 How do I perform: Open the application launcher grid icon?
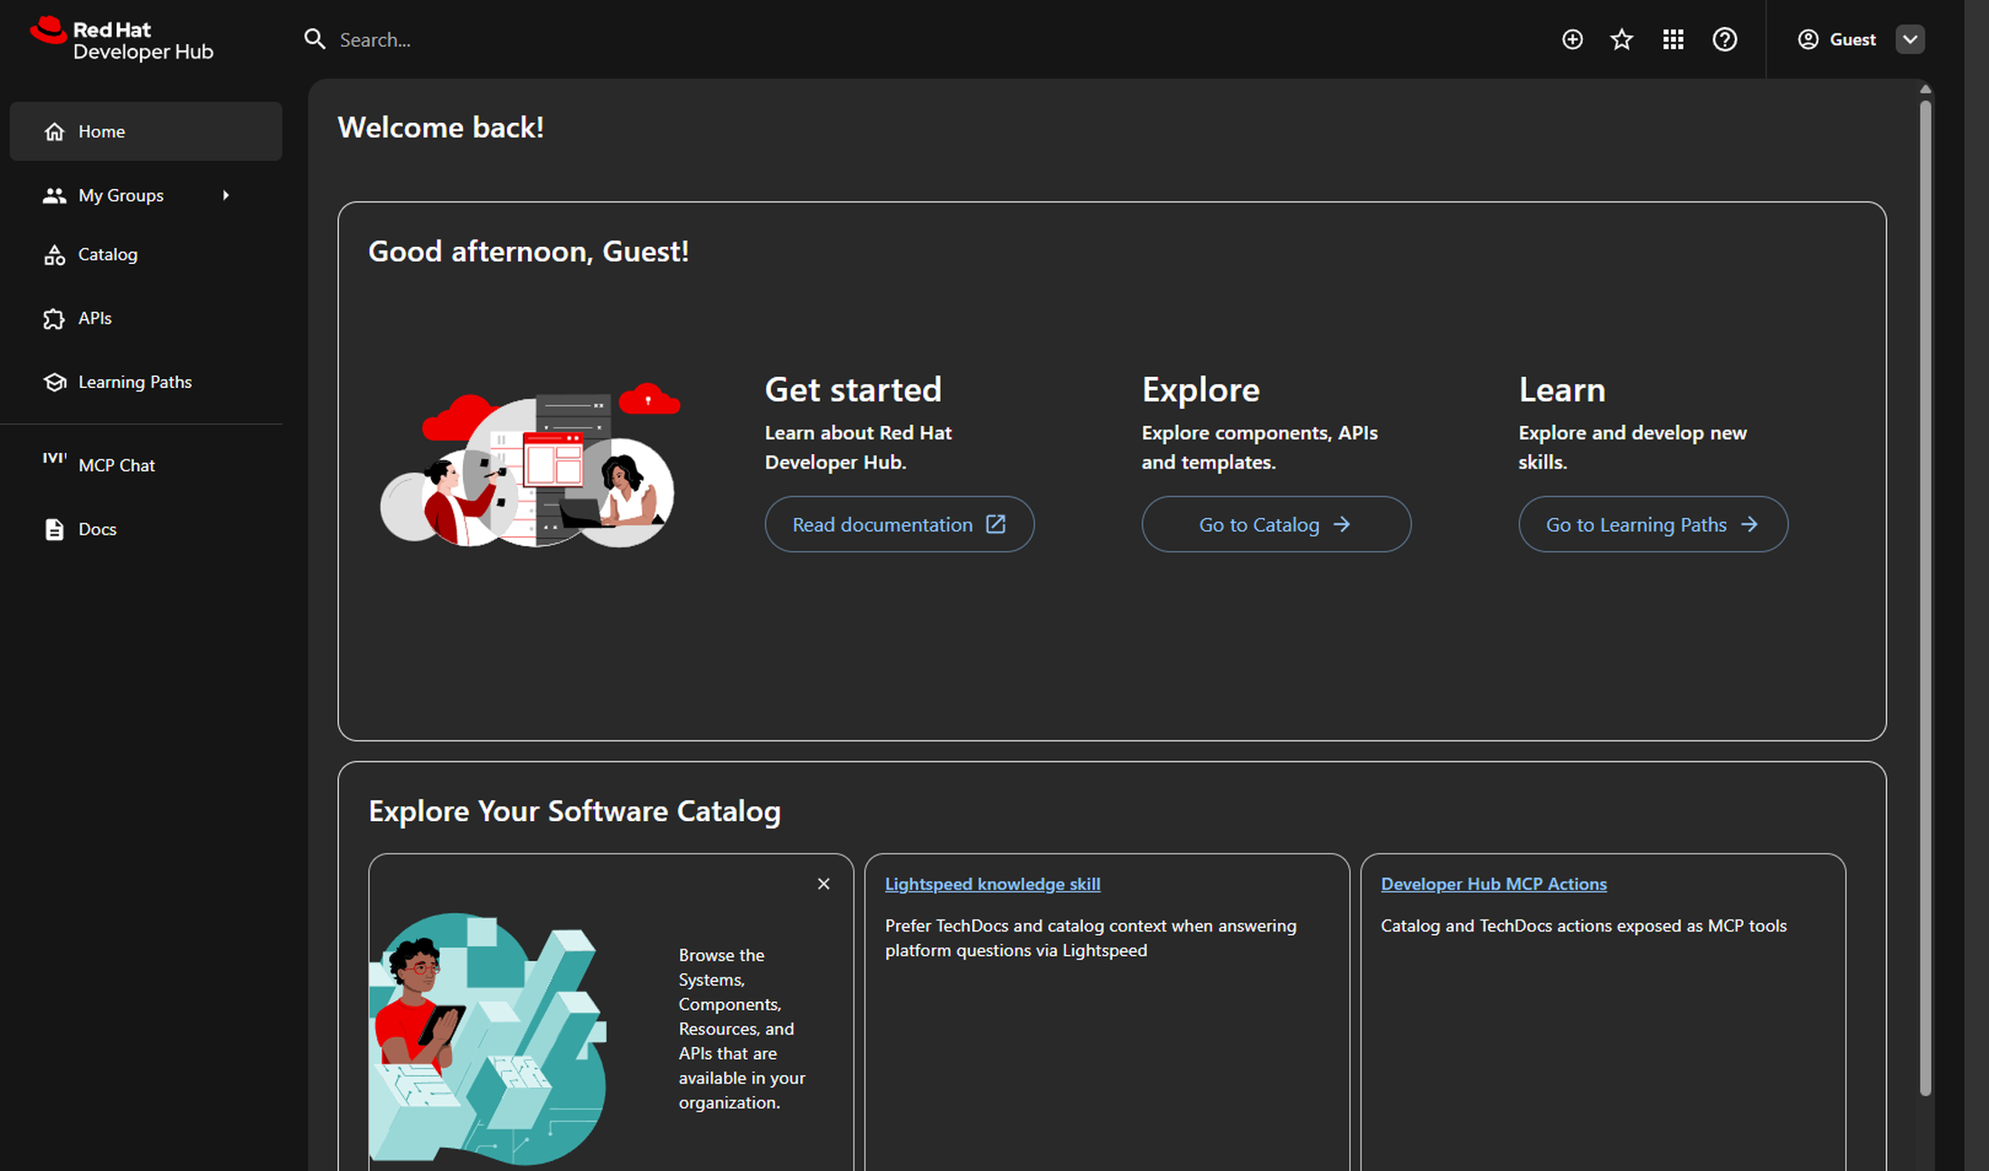1673,40
